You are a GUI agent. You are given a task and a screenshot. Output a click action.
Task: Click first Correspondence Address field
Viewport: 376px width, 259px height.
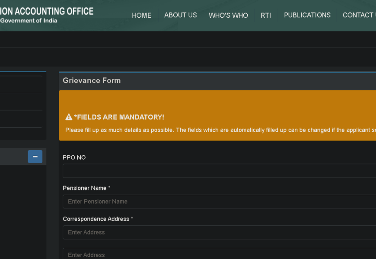click(x=219, y=232)
